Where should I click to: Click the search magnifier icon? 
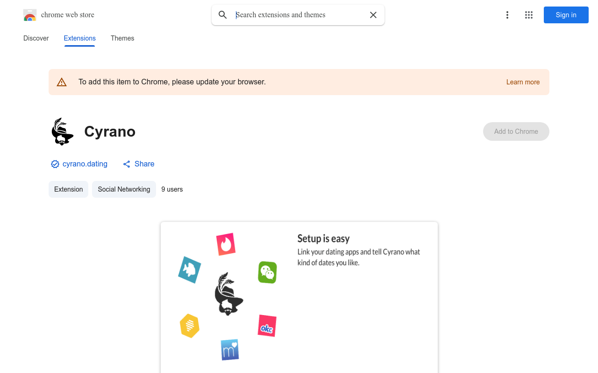223,15
